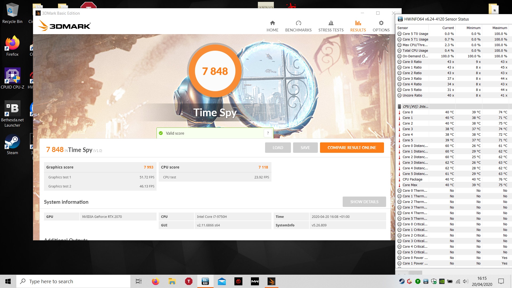Open the Wi-Fi network tray icon
512x288 pixels.
(458, 281)
